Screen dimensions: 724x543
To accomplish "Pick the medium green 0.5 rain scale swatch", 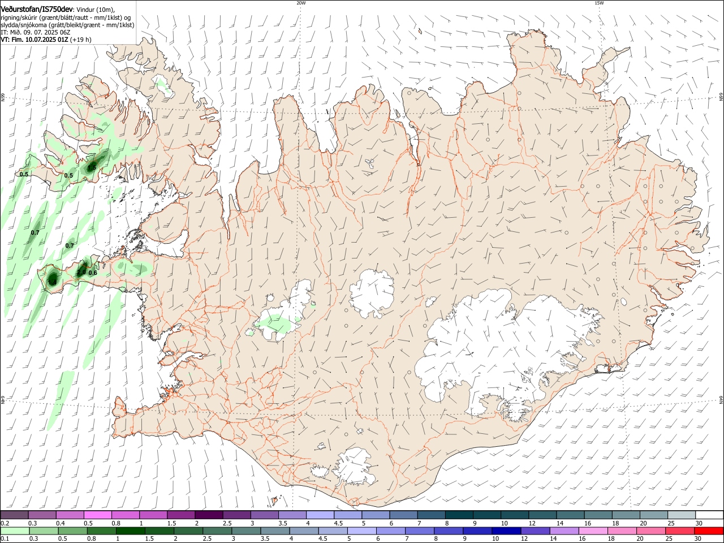I will (x=72, y=531).
